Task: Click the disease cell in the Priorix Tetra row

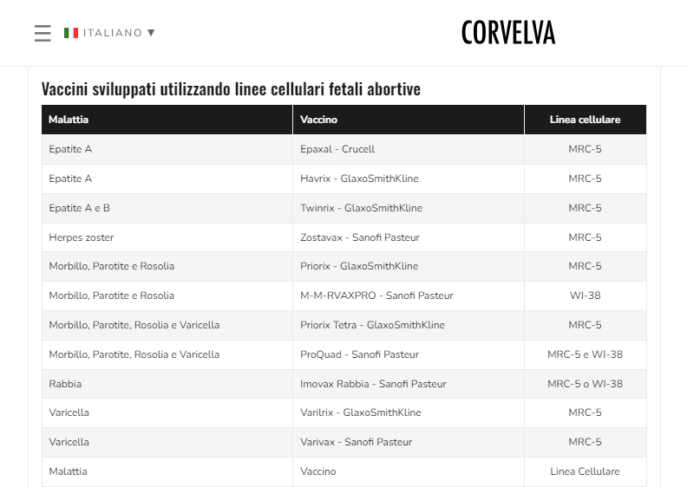Action: click(x=167, y=325)
